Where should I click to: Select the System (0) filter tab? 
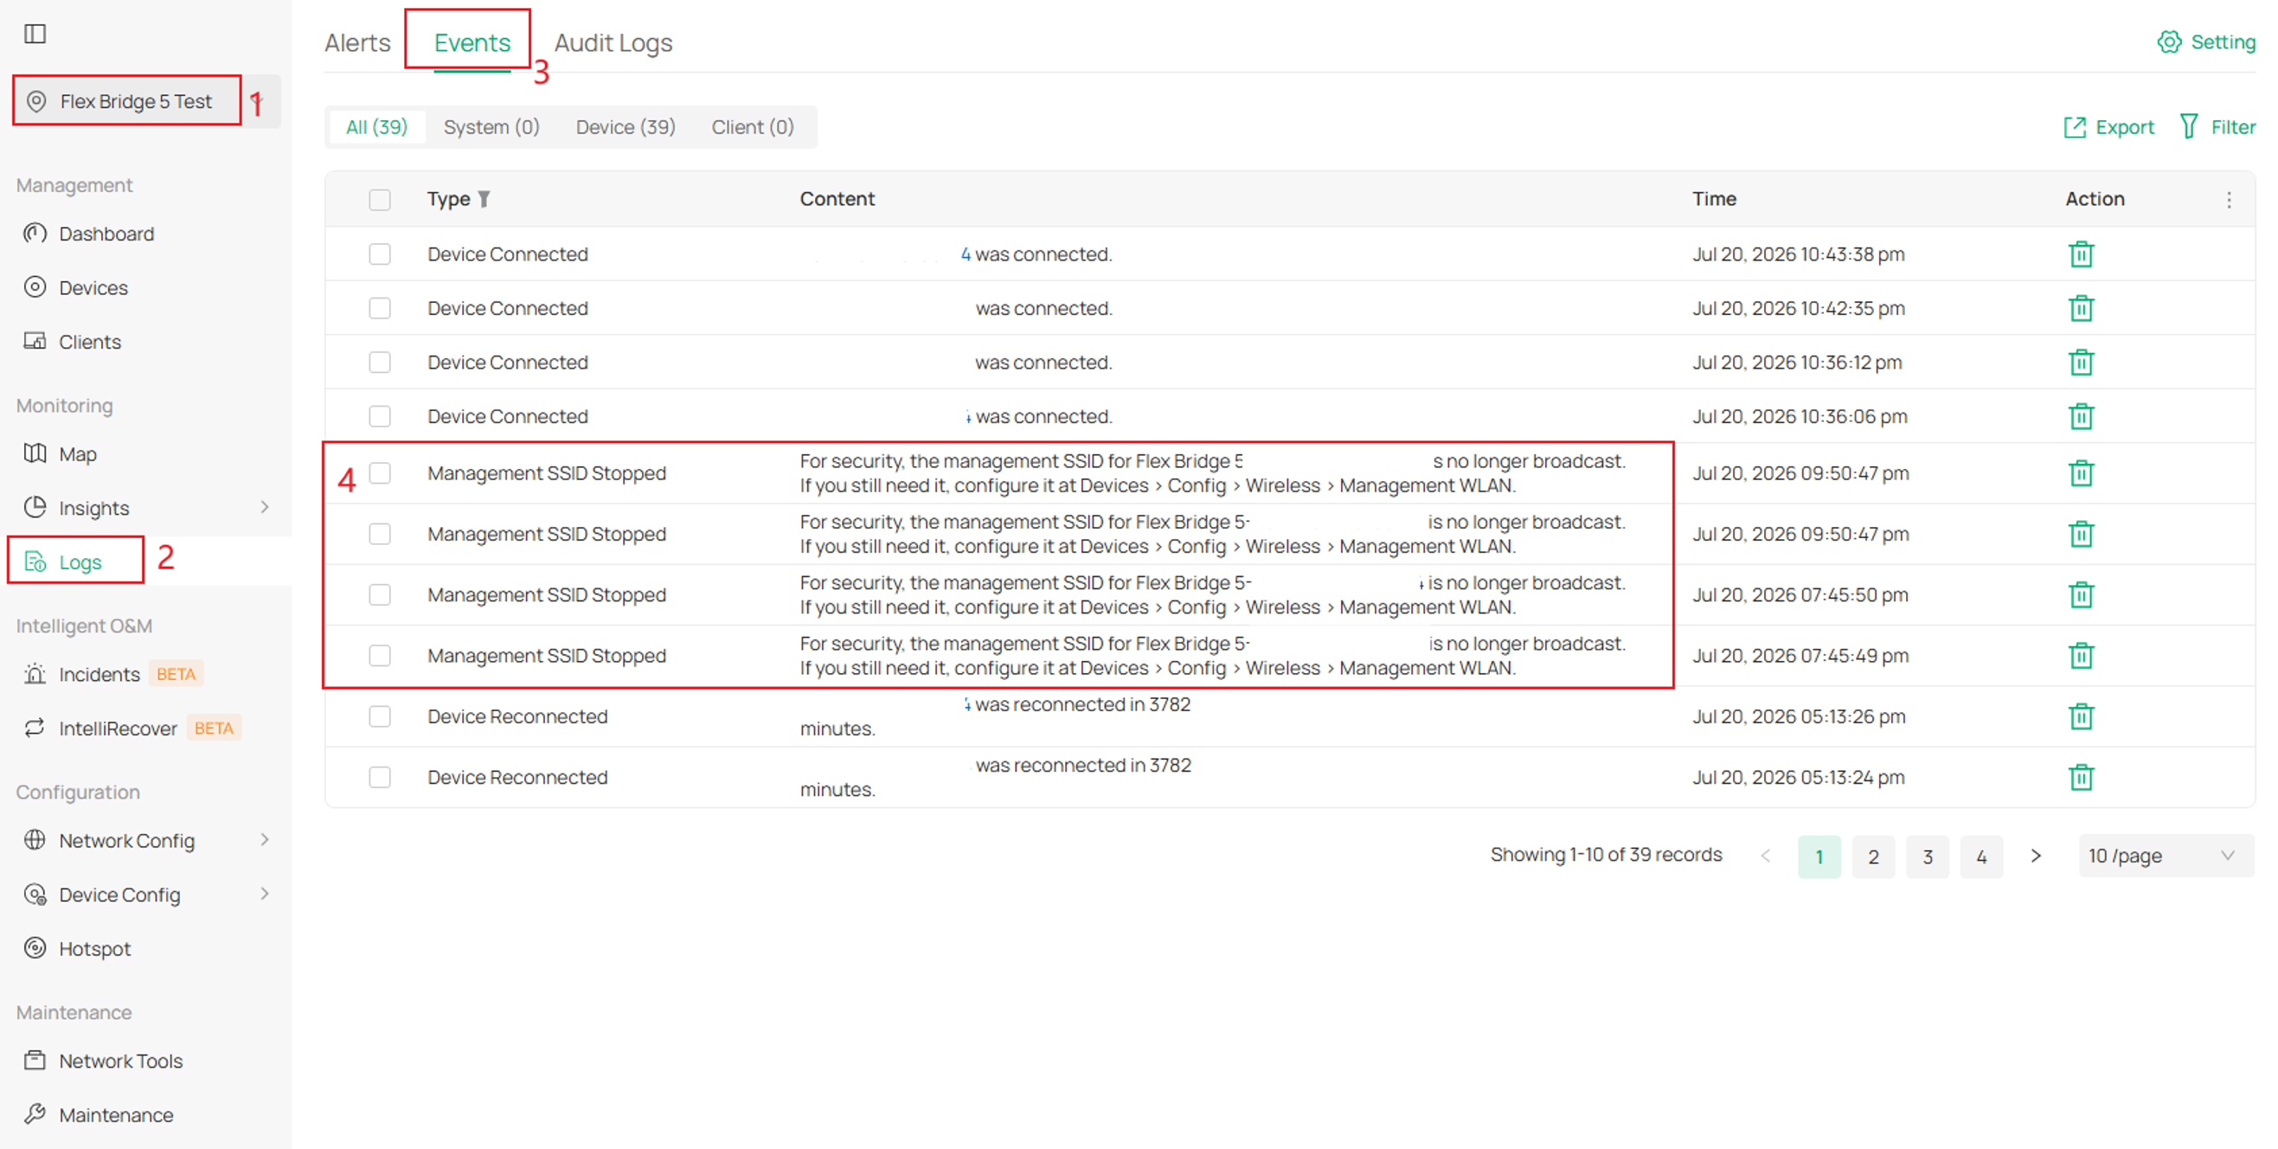coord(491,127)
